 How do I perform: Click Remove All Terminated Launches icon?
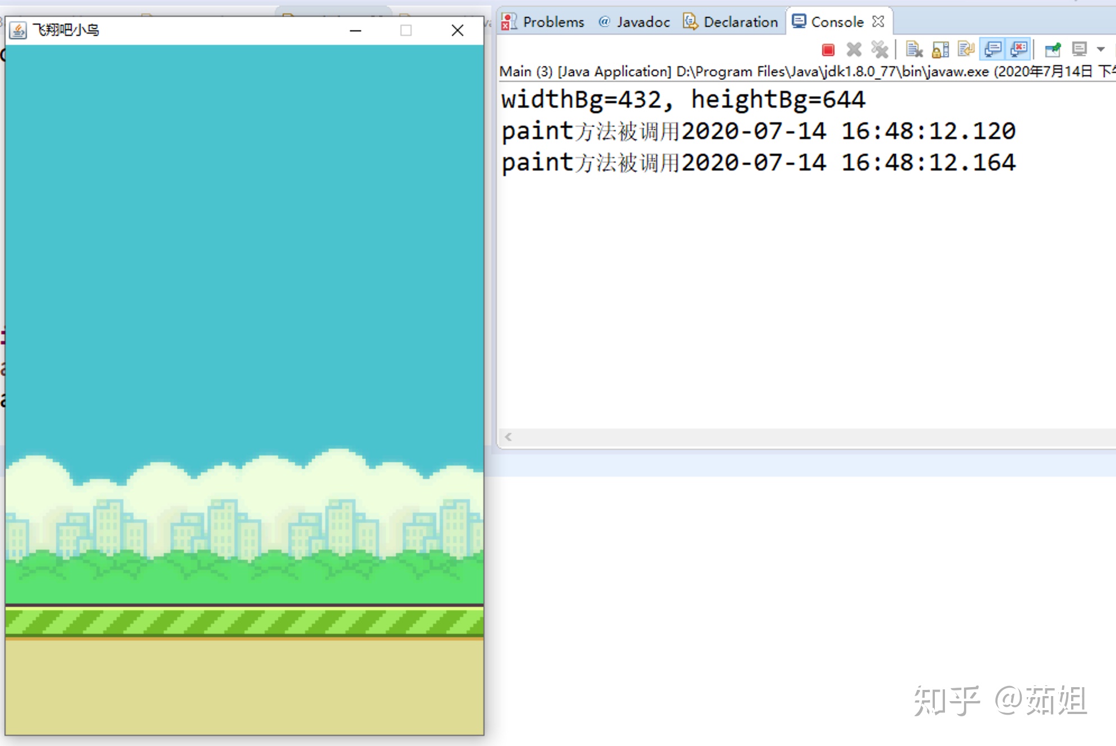879,50
